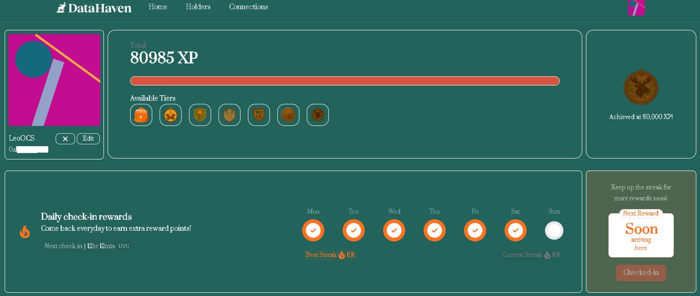Viewport: 700px width, 296px height.
Task: Open the profile avatar in top bar
Action: [x=636, y=8]
